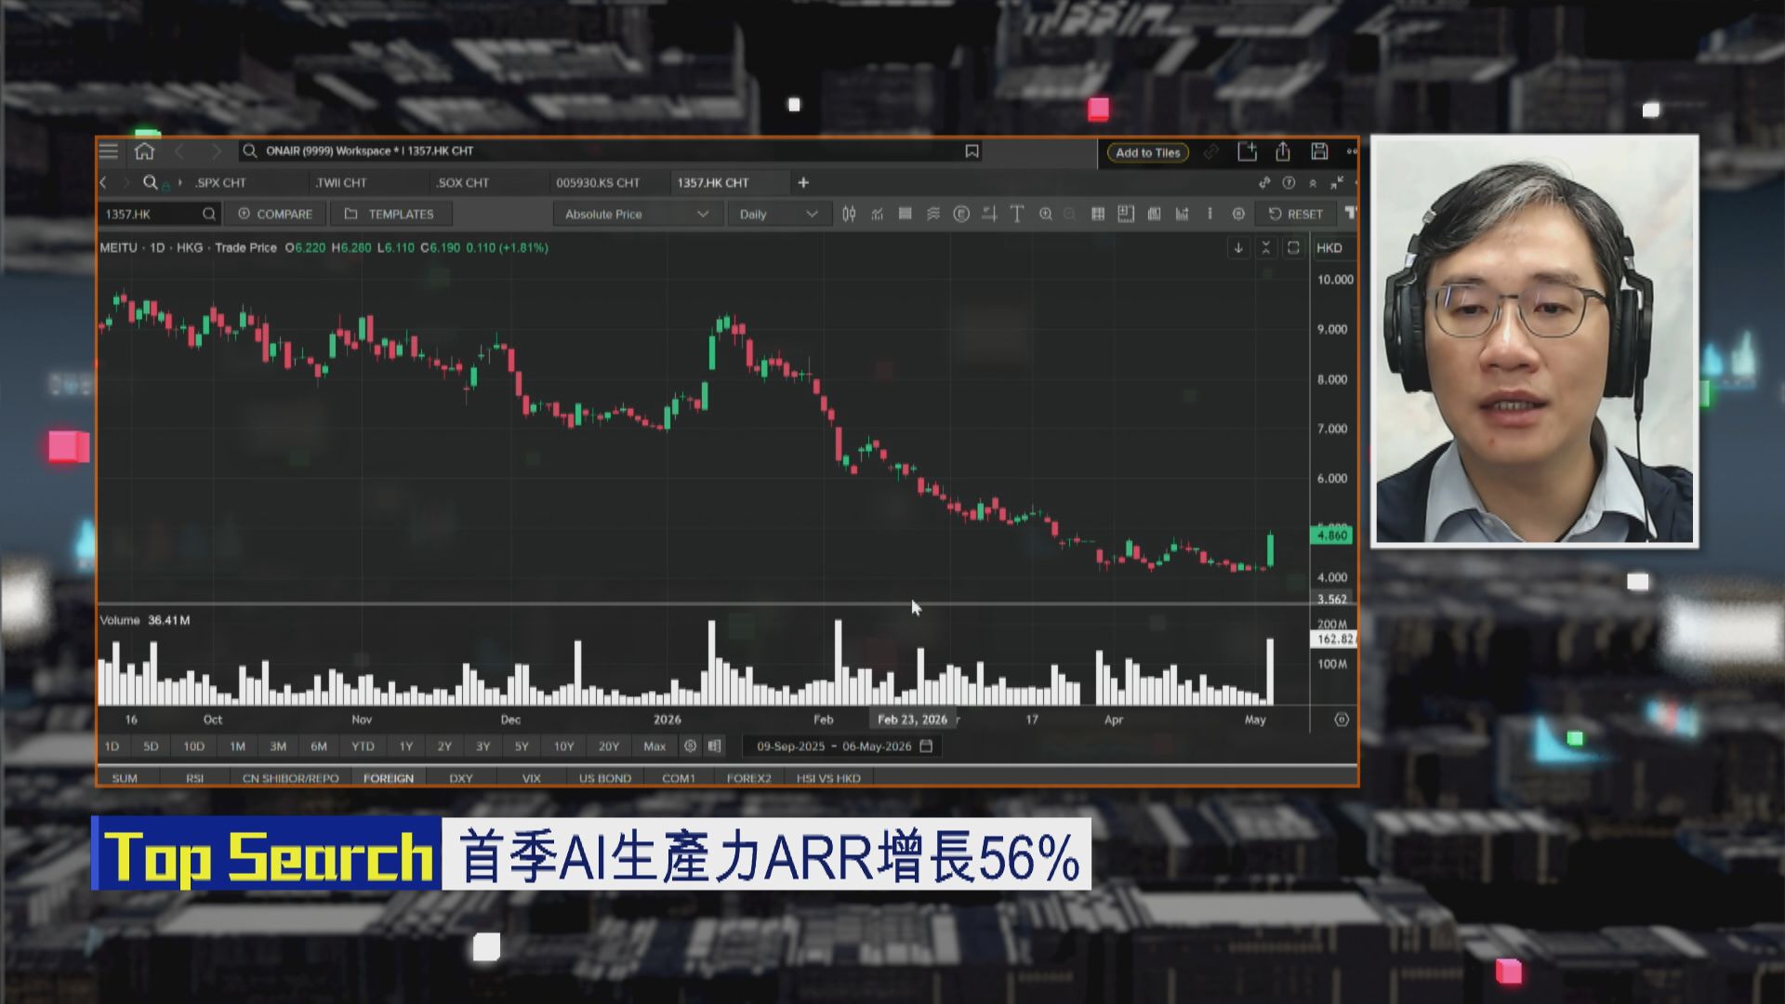1785x1004 pixels.
Task: Select the 10D range button
Action: coord(193,746)
